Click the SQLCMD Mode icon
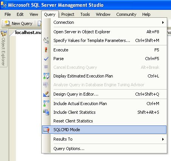The image size is (171, 161). click(46, 130)
